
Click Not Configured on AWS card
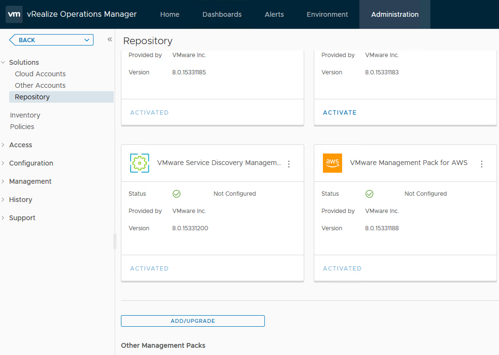click(x=426, y=194)
